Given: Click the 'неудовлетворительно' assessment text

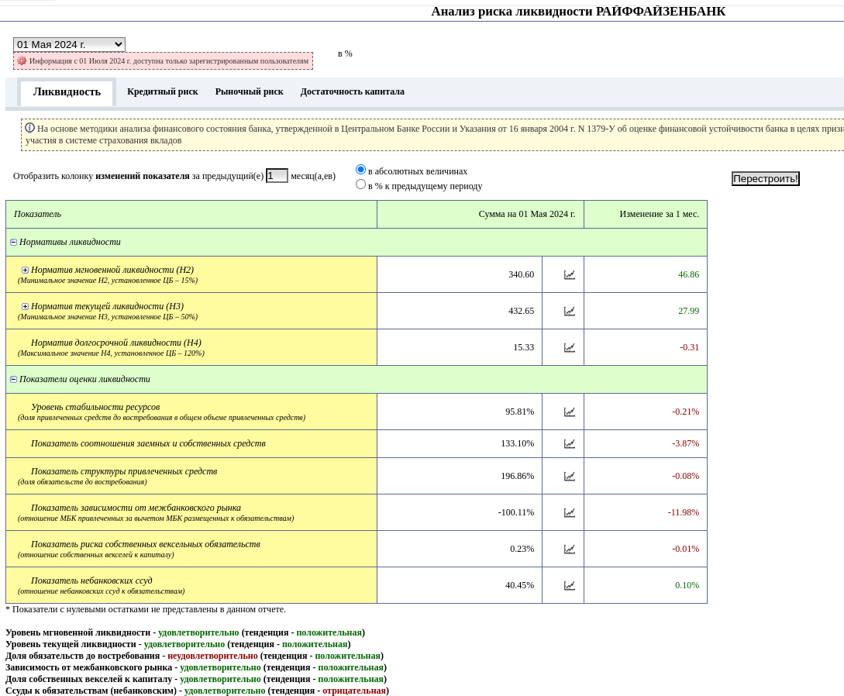Looking at the screenshot, I should tap(212, 656).
